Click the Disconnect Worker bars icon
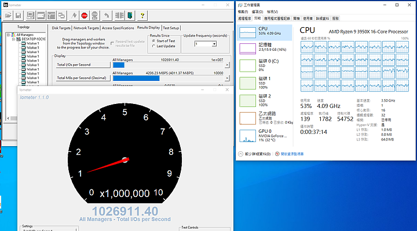The width and height of the screenshot is (417, 231). [119, 16]
